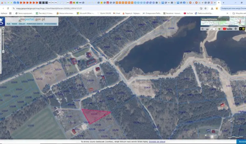Click the install page icon in address bar
This screenshot has width=246, height=144.
[x=201, y=8]
